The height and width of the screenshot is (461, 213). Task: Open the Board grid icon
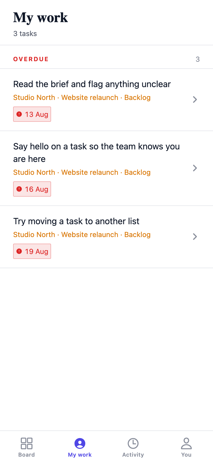click(26, 443)
